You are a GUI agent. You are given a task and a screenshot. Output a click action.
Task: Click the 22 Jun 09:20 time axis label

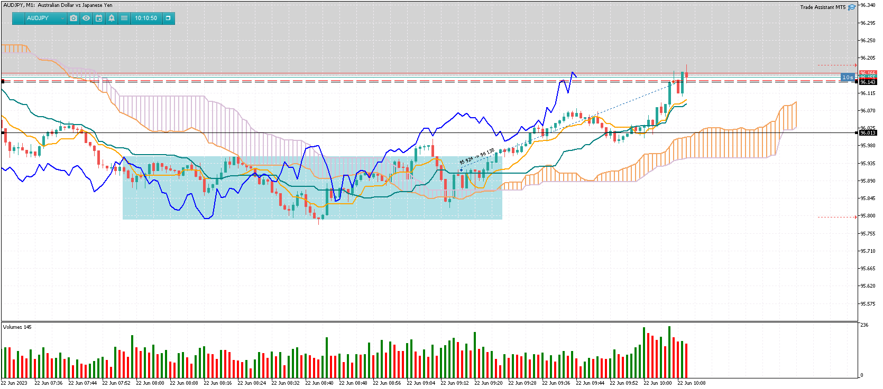[x=489, y=383]
